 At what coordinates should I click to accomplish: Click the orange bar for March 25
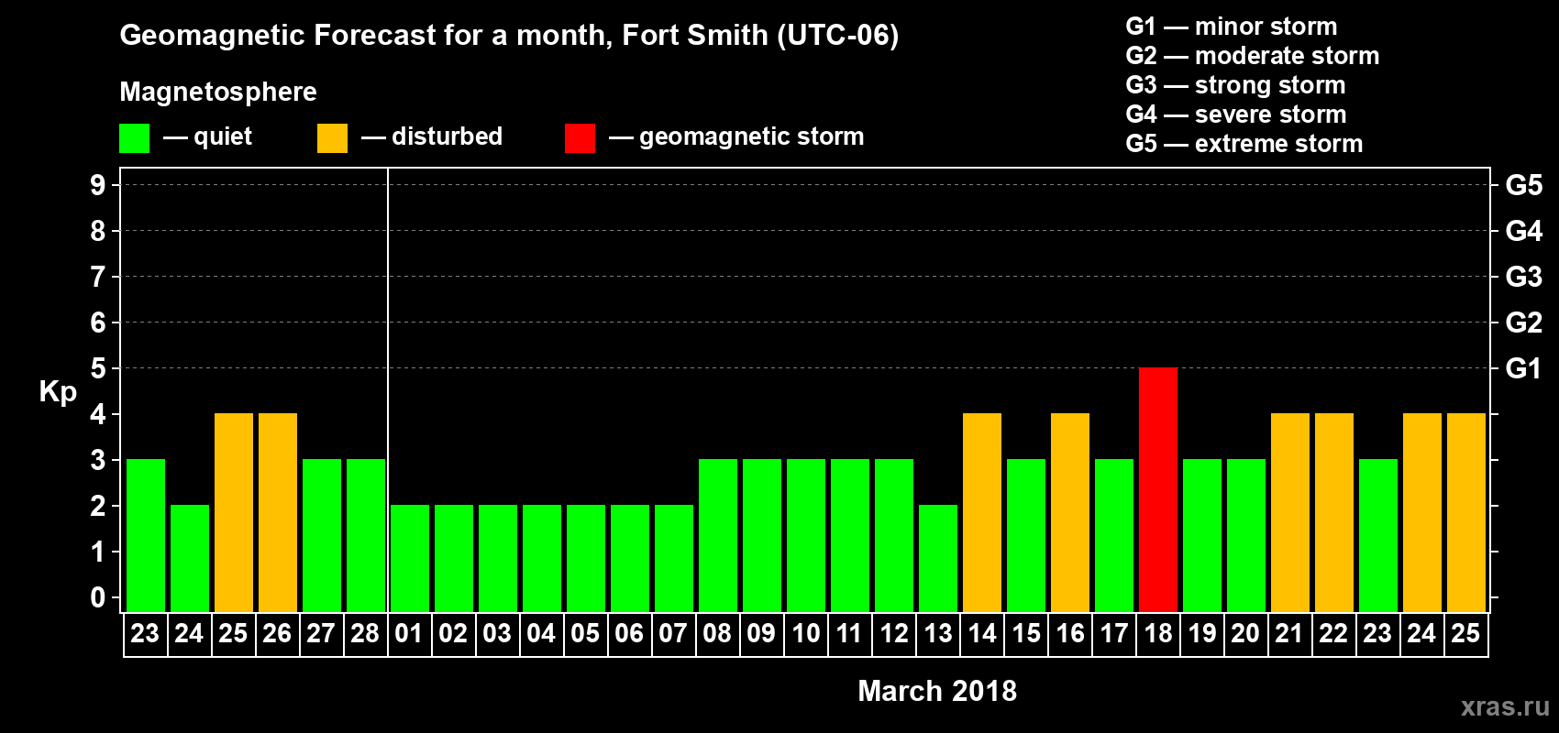(1466, 512)
